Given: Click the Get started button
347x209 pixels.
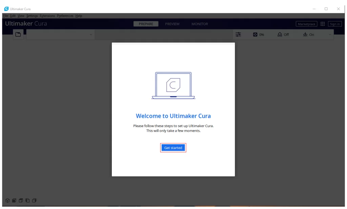Looking at the screenshot, I should tap(173, 148).
